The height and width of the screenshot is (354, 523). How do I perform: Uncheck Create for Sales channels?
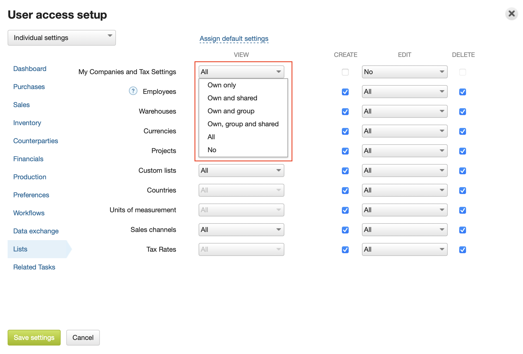pyautogui.click(x=345, y=230)
